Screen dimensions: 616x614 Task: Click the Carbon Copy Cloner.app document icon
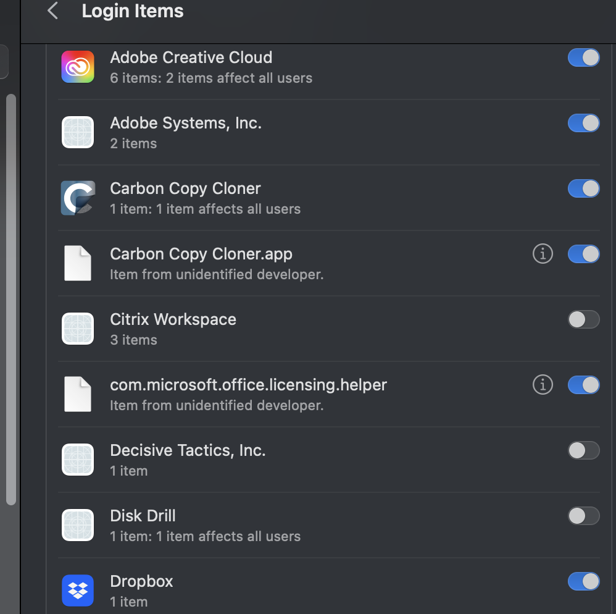click(77, 263)
